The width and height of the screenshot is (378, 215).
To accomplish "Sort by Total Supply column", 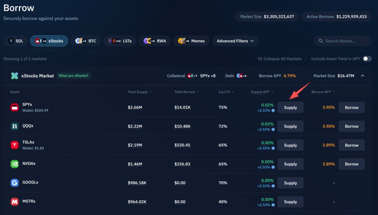I will (x=140, y=92).
